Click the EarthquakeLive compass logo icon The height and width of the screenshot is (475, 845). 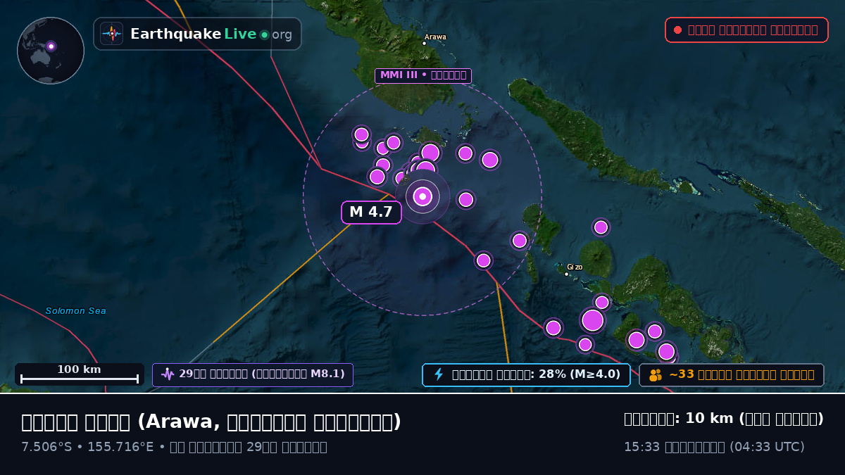tap(111, 34)
